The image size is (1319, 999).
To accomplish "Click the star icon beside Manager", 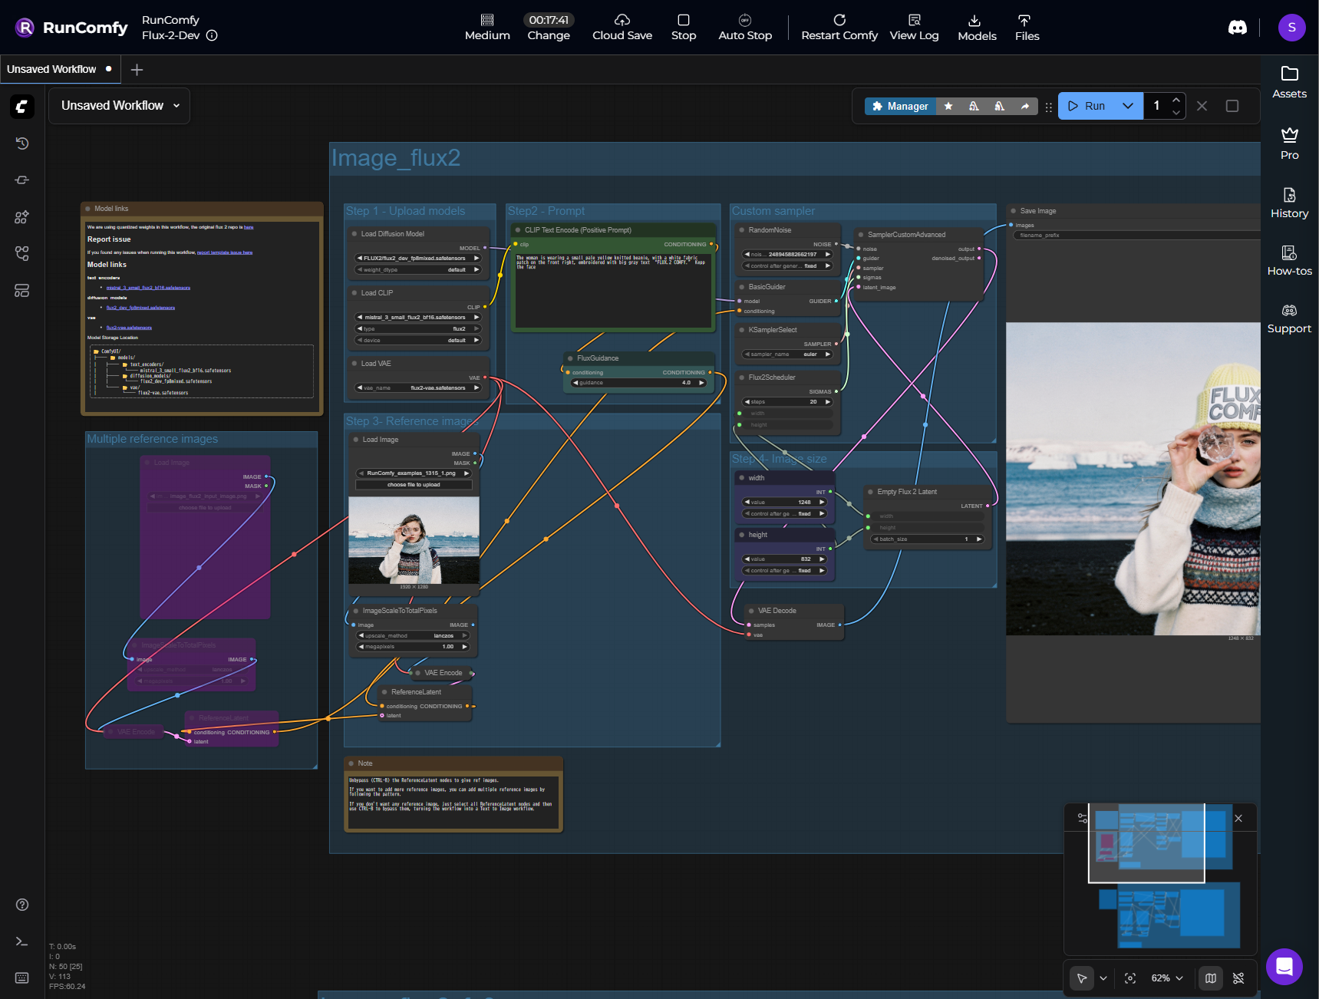I will (x=948, y=106).
